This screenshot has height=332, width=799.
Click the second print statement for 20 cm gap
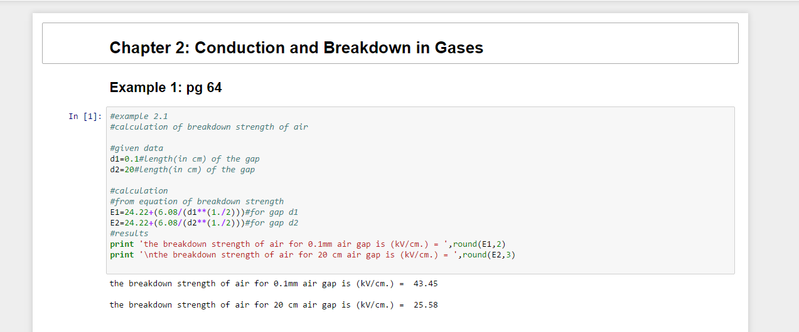coord(289,255)
